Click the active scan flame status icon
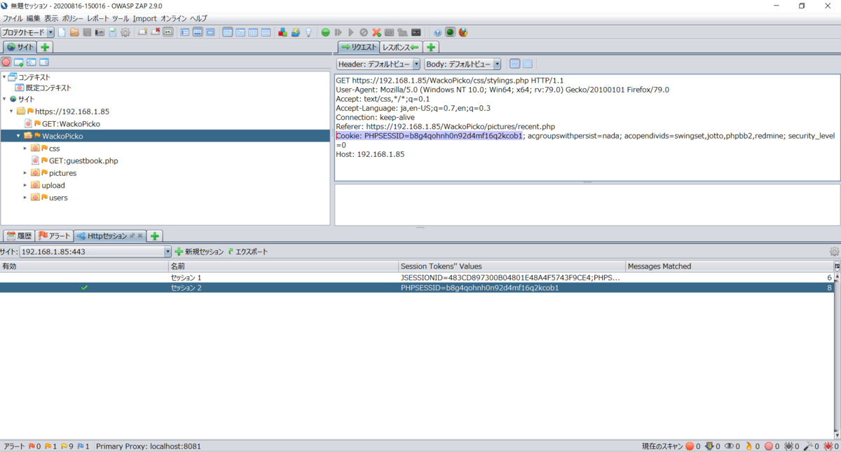Screen dimensions: 841x452 pos(749,446)
